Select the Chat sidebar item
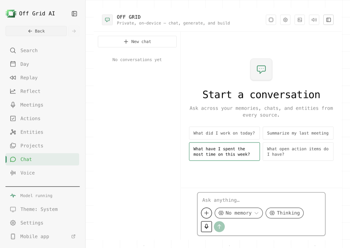 pos(42,159)
